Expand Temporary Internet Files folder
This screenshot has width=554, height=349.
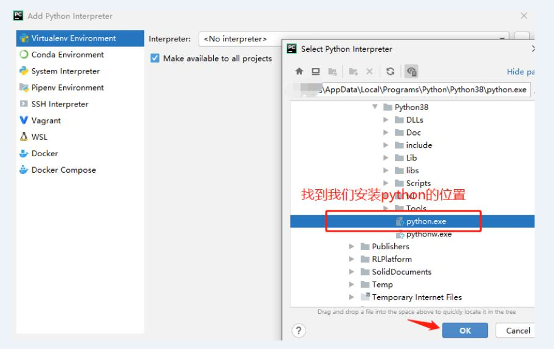pos(352,297)
